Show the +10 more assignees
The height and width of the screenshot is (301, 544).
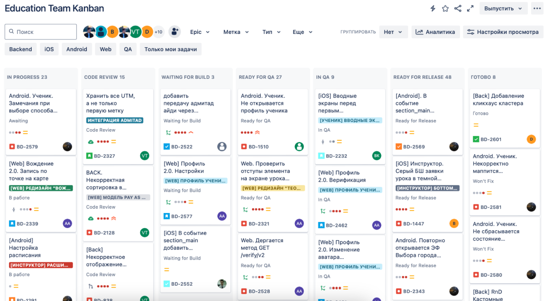pyautogui.click(x=159, y=32)
